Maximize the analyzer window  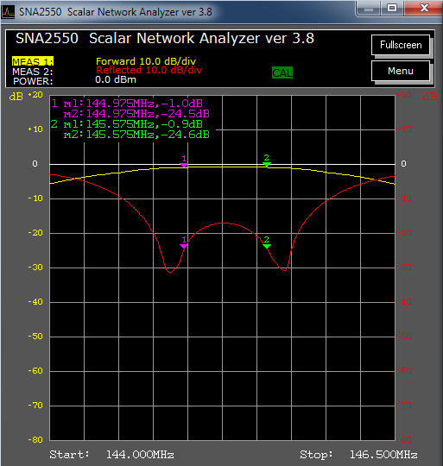point(392,8)
